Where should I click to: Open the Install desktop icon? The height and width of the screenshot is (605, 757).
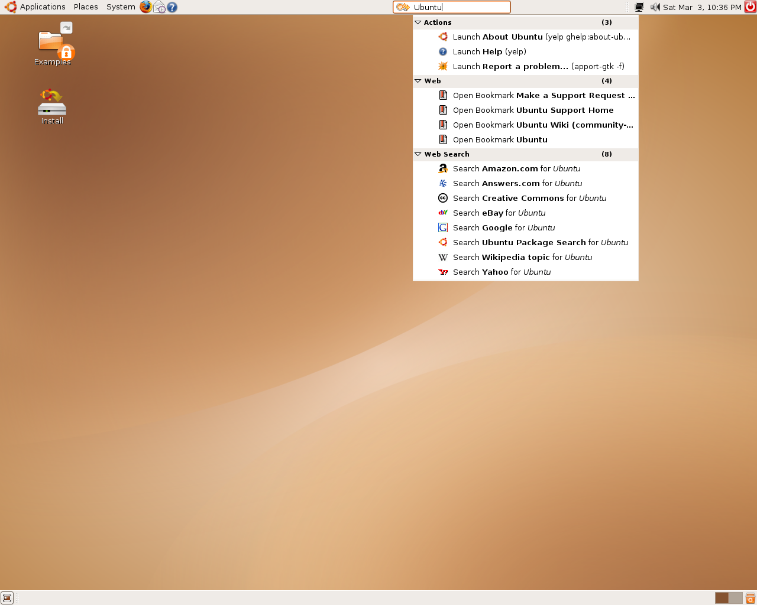pyautogui.click(x=52, y=106)
